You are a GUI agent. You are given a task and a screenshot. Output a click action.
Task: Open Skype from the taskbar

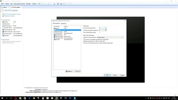[x=75, y=98]
